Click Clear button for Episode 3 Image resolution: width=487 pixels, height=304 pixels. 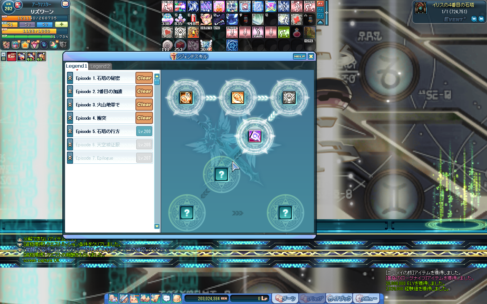[x=144, y=104]
